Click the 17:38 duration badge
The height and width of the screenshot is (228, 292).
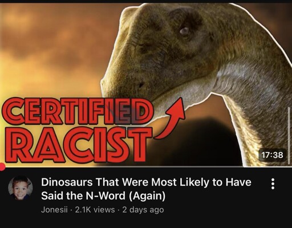(272, 155)
